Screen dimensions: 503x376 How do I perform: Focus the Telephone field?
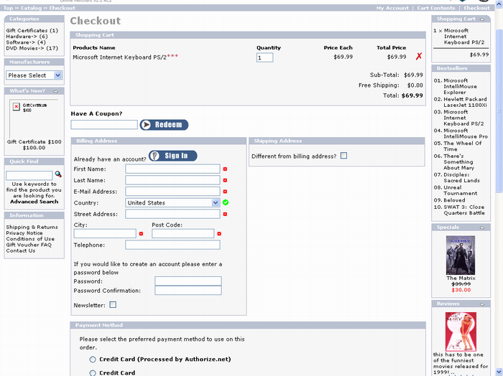click(x=172, y=245)
